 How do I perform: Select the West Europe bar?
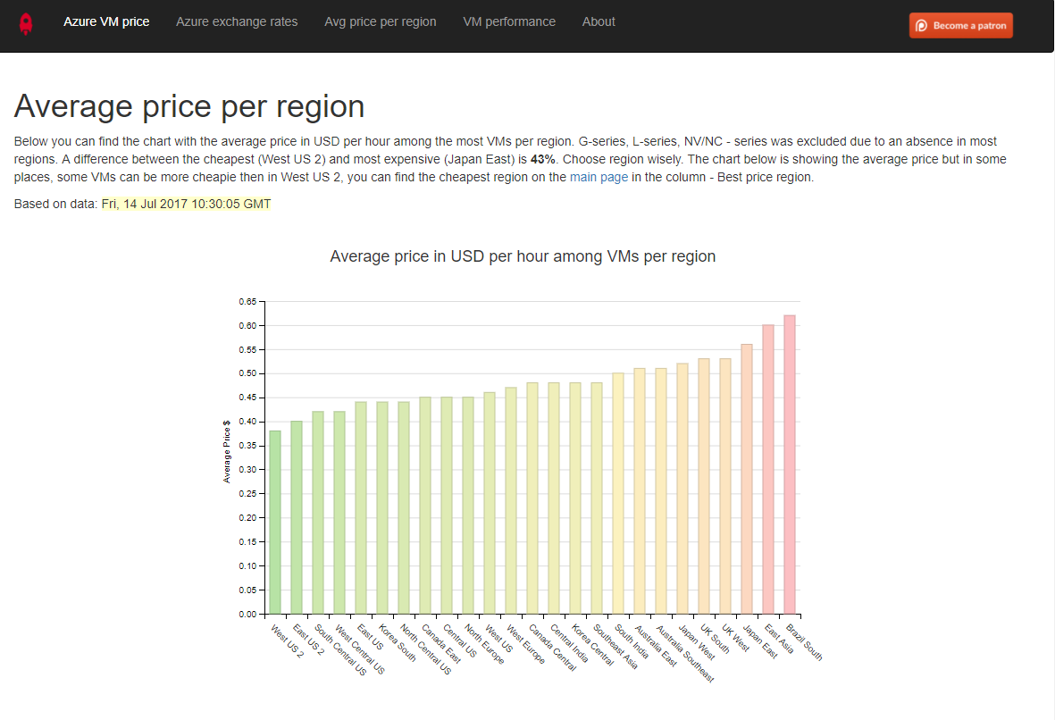511,500
